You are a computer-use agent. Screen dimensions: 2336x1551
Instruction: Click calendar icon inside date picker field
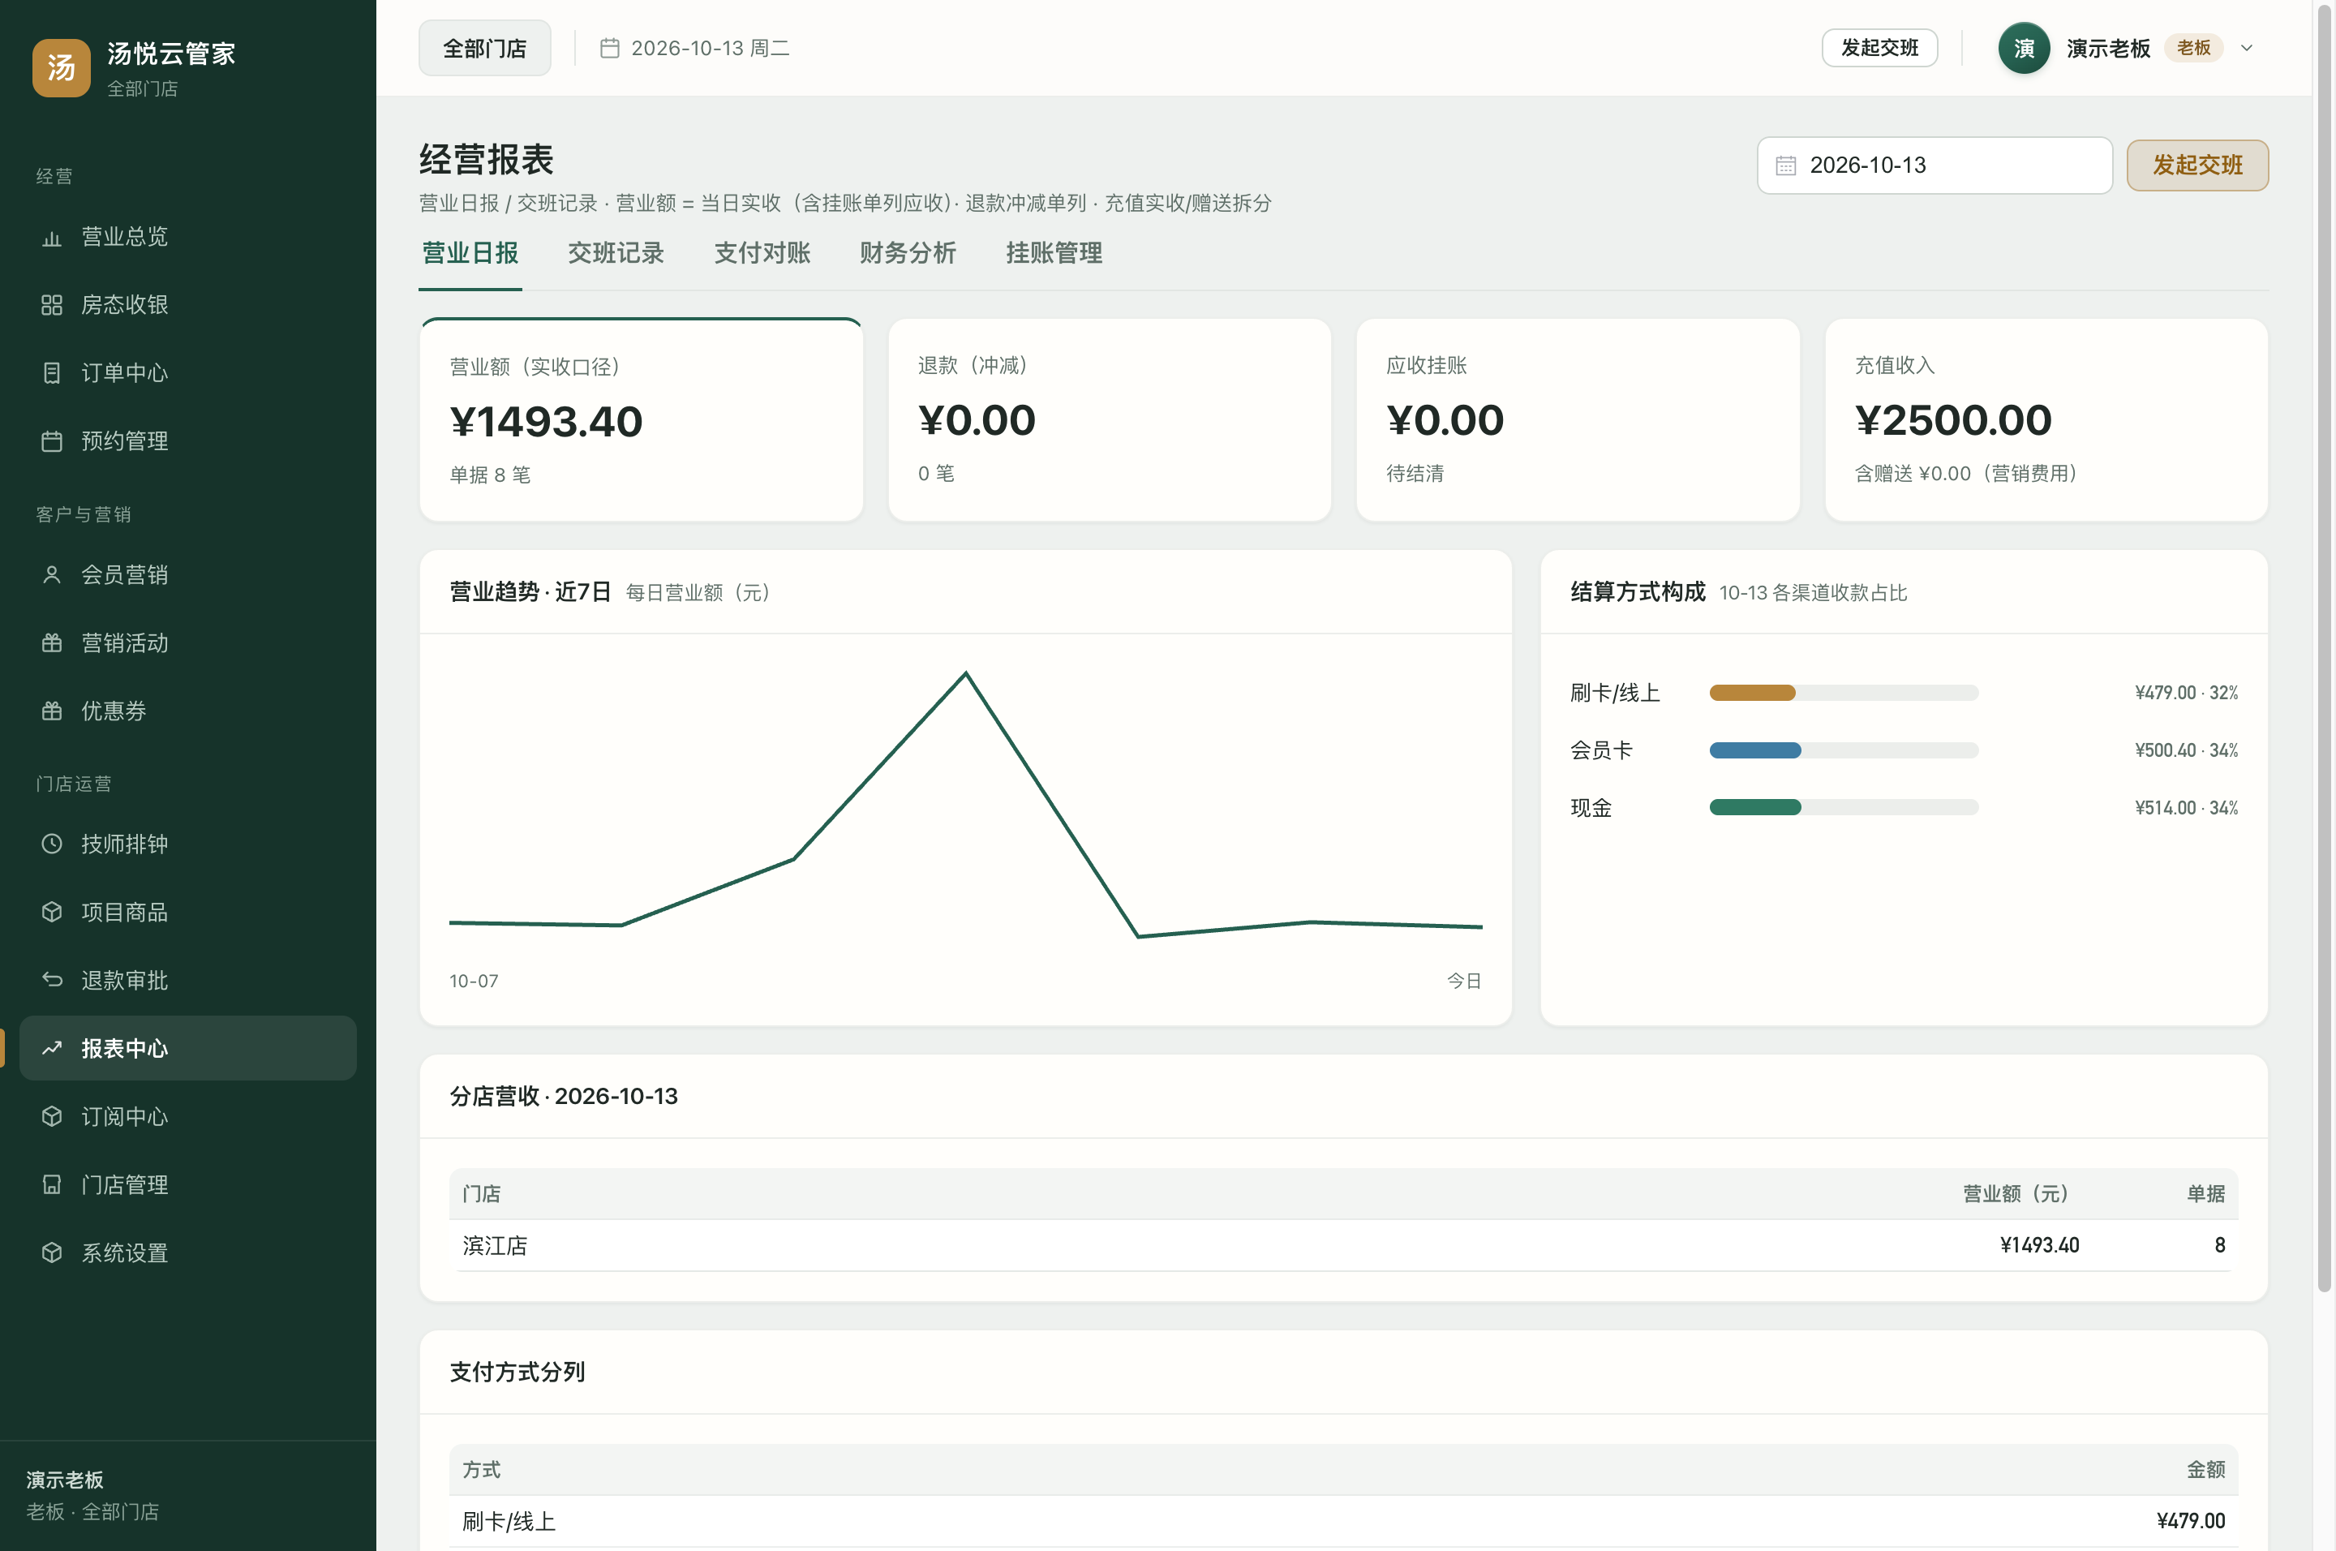click(x=1785, y=165)
